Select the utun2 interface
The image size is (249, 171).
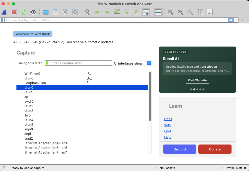[82, 106]
